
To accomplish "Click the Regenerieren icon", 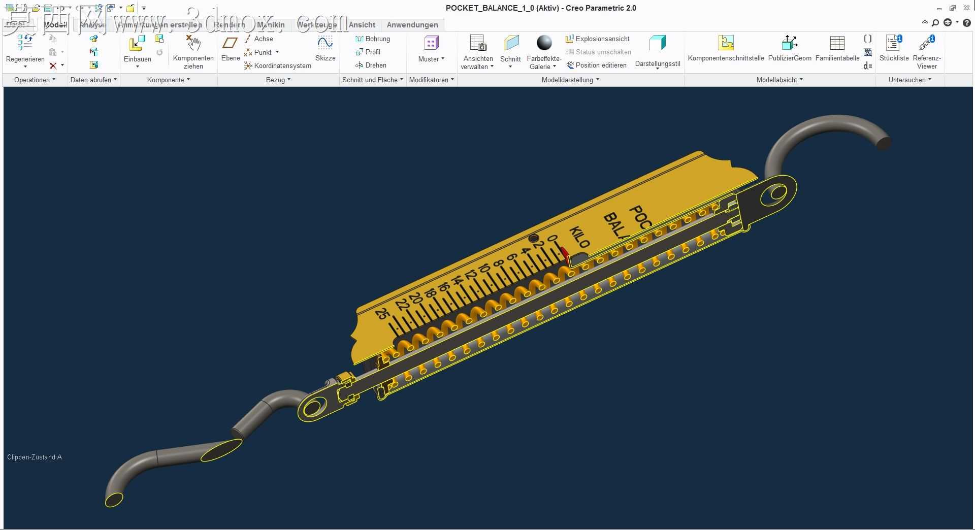I will [x=25, y=43].
